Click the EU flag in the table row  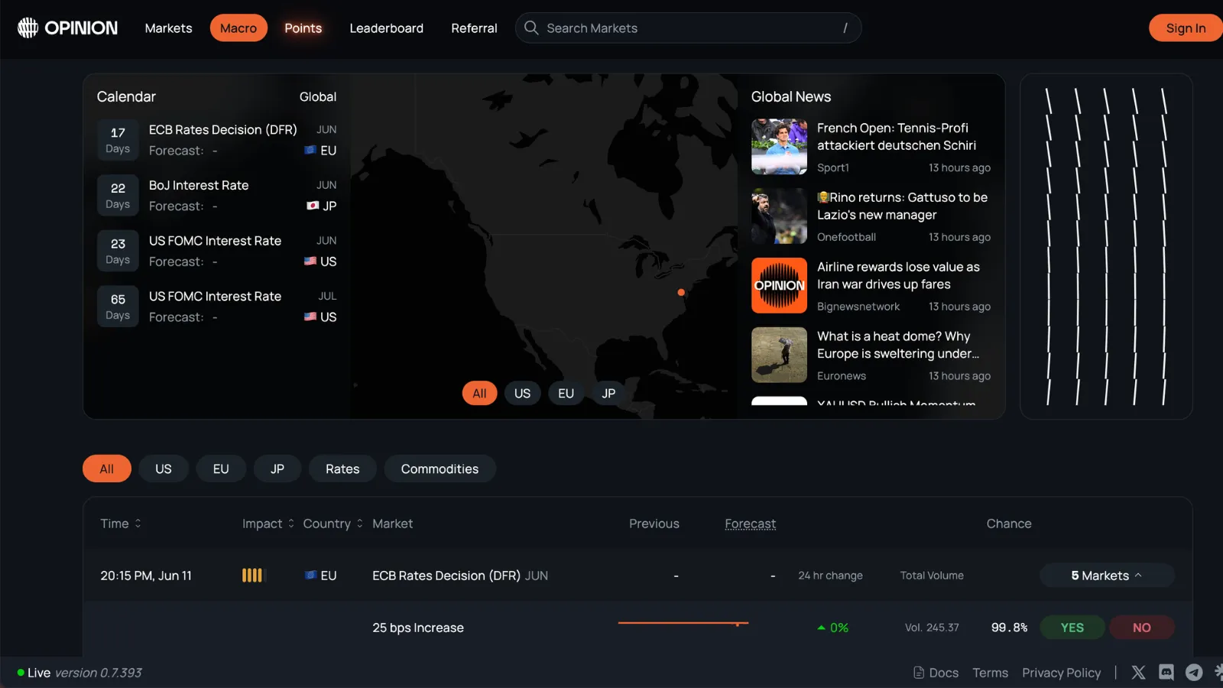click(x=310, y=575)
